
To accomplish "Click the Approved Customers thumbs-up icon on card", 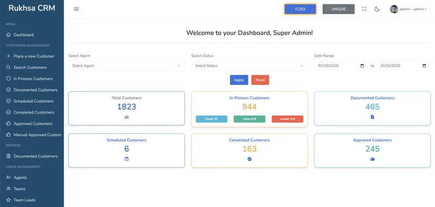I will click(372, 159).
